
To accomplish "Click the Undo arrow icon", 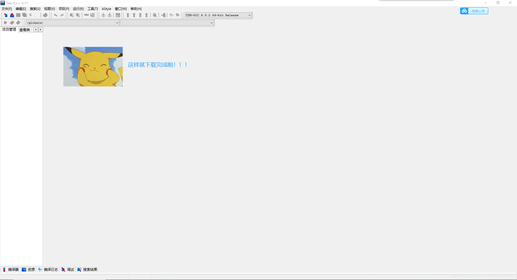I will (55, 15).
